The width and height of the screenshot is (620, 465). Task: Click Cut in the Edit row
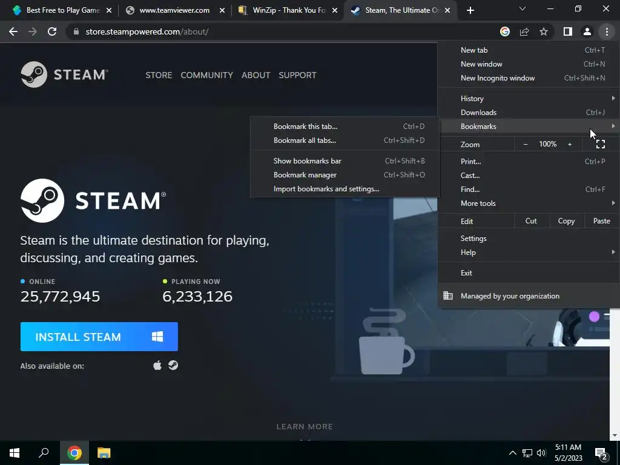[531, 221]
